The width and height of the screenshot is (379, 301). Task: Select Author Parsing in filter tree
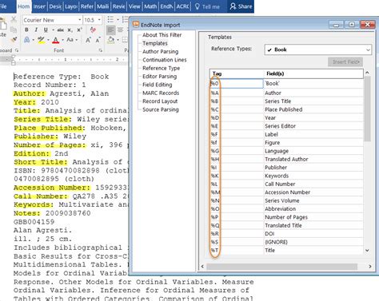tap(161, 51)
